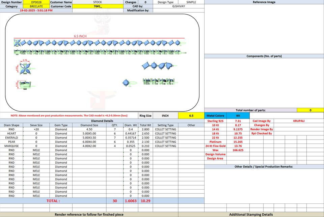Select the 24 Kt Fine Gold label

point(215,146)
